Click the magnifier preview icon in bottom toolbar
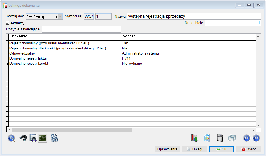The width and height of the screenshot is (266, 156). point(12,138)
